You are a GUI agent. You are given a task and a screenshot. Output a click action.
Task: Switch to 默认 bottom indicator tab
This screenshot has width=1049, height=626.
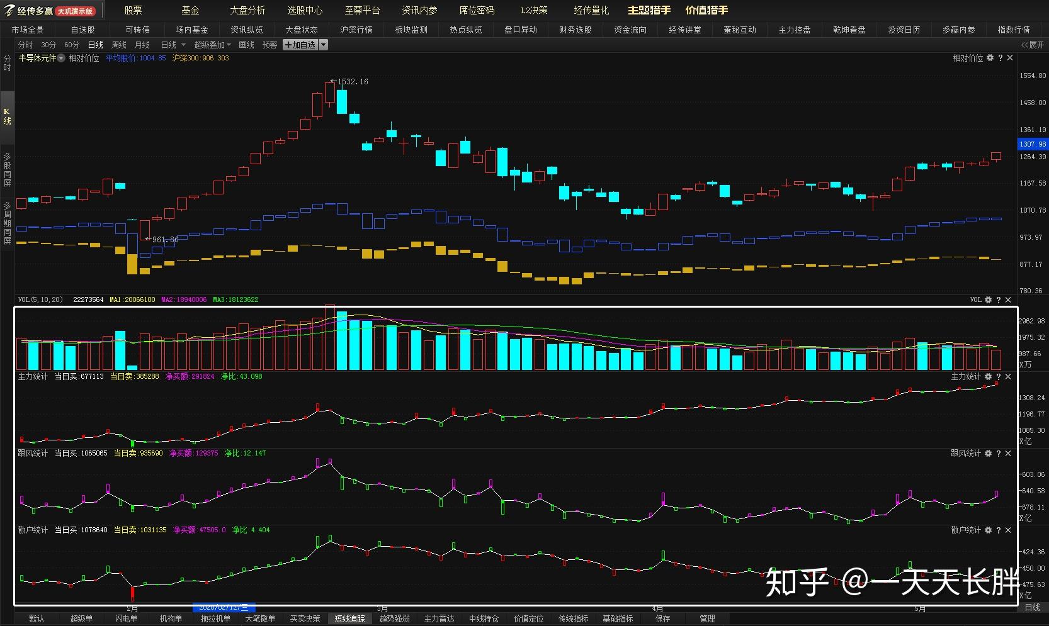click(x=37, y=618)
